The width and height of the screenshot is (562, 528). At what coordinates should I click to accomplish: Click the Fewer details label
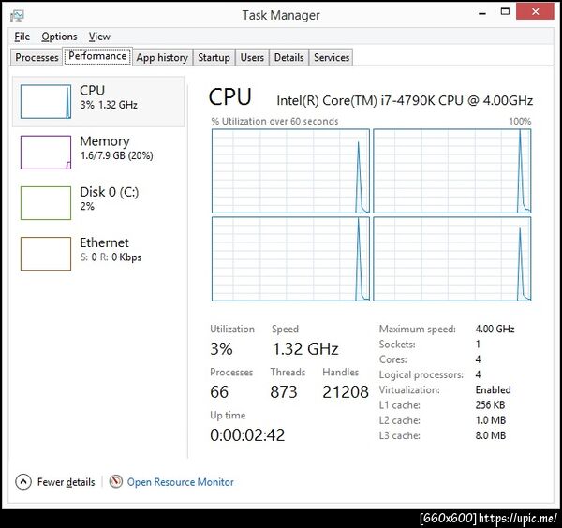coord(66,482)
